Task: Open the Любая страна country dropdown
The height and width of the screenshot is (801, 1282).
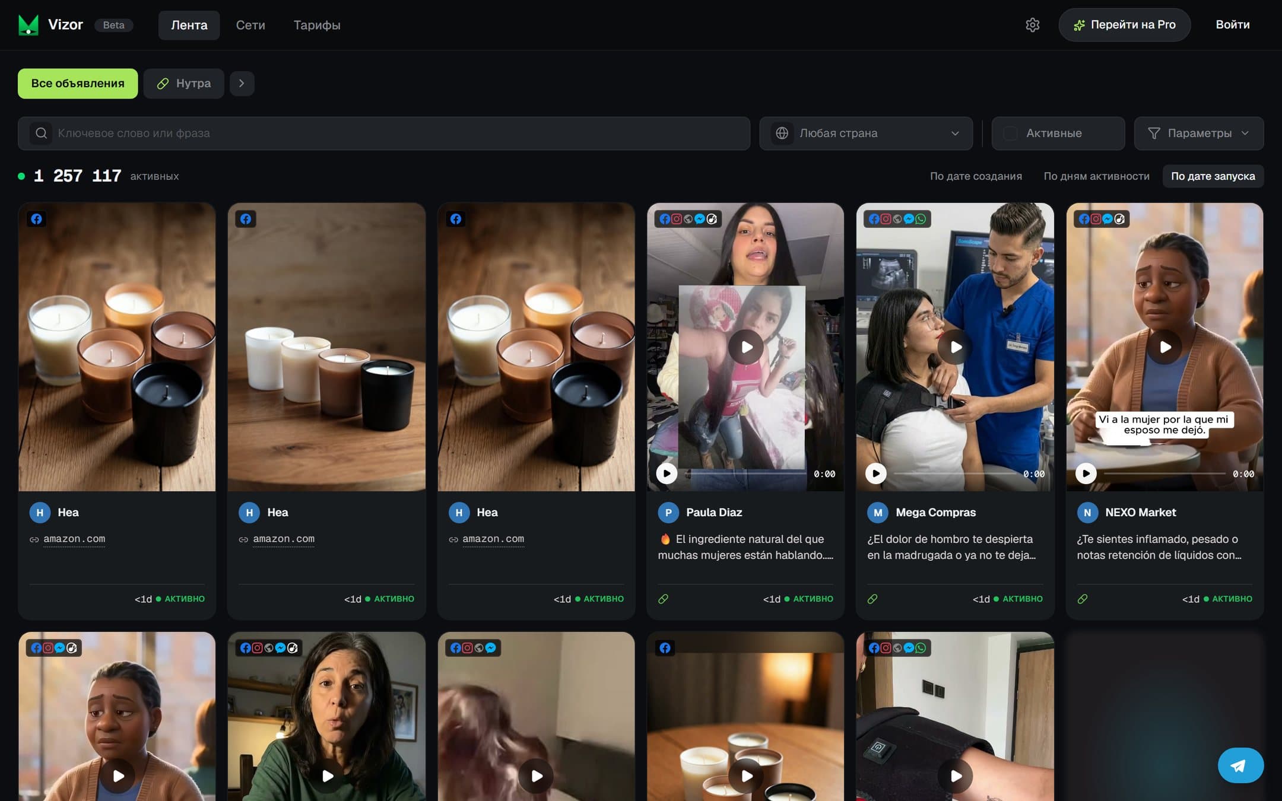Action: [x=866, y=133]
